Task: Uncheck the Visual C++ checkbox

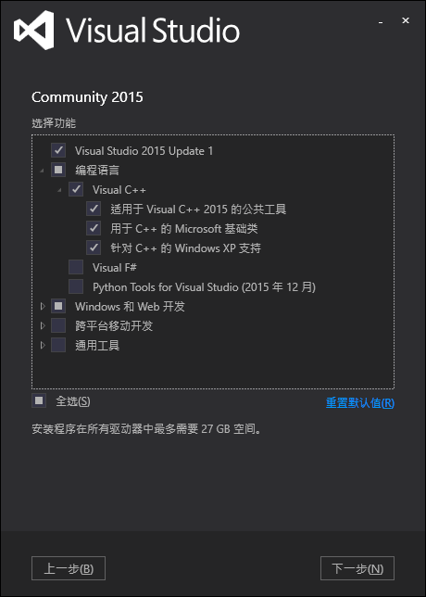Action: point(76,189)
